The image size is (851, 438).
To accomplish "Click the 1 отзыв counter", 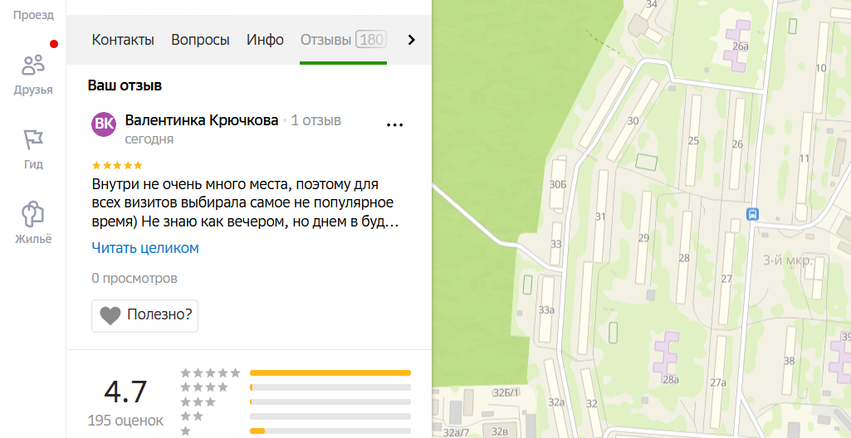I will point(315,119).
